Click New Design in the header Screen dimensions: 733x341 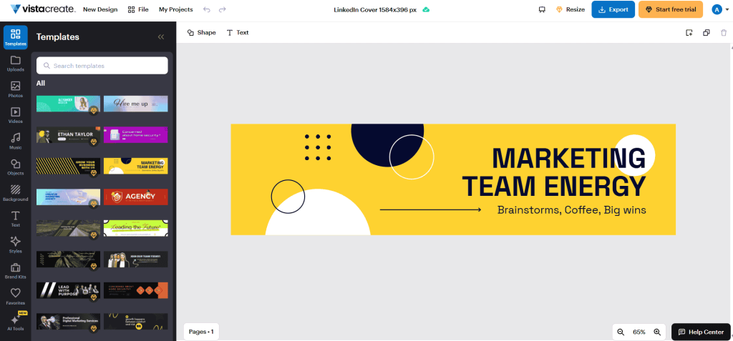point(100,9)
